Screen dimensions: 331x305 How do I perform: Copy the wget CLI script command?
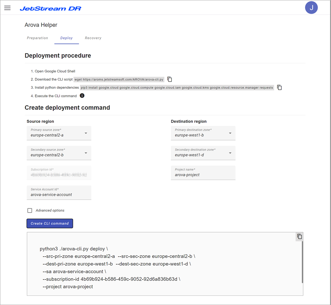click(170, 79)
